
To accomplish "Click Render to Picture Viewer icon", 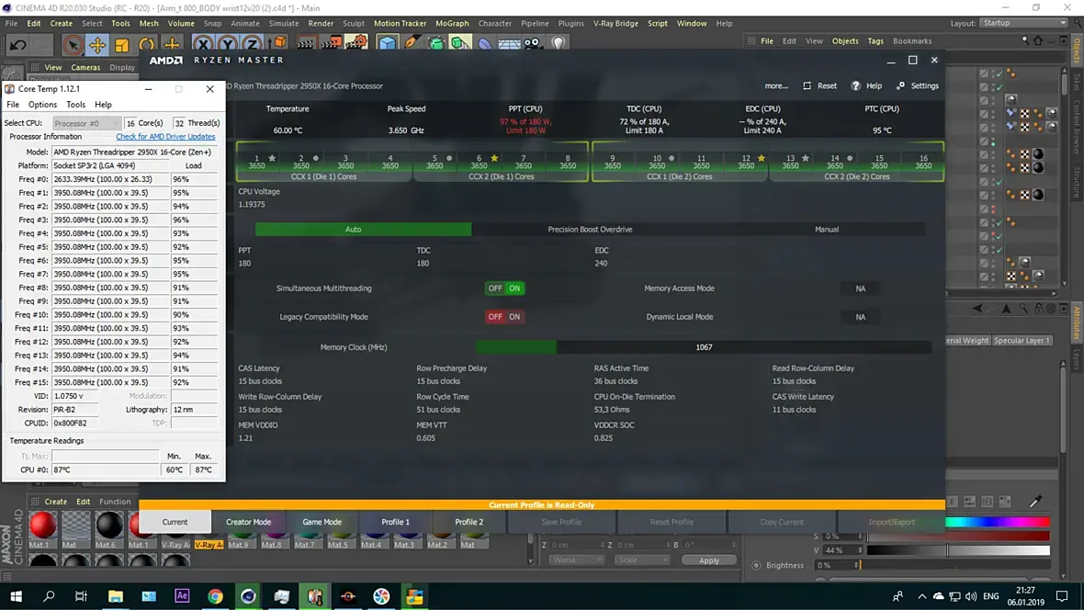I will pyautogui.click(x=331, y=44).
